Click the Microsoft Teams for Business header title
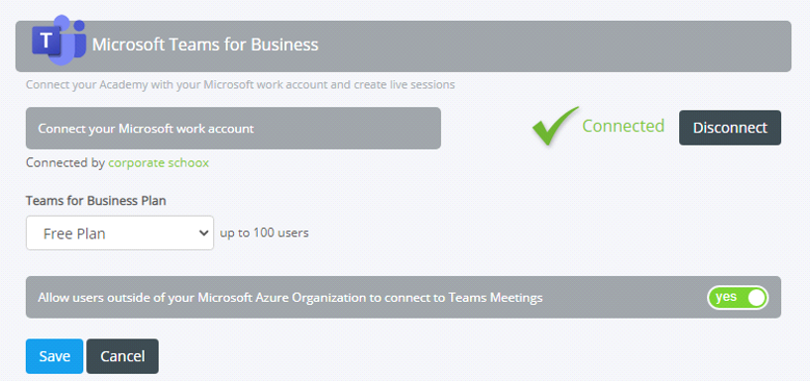Viewport: 810px width, 381px height. [x=205, y=45]
